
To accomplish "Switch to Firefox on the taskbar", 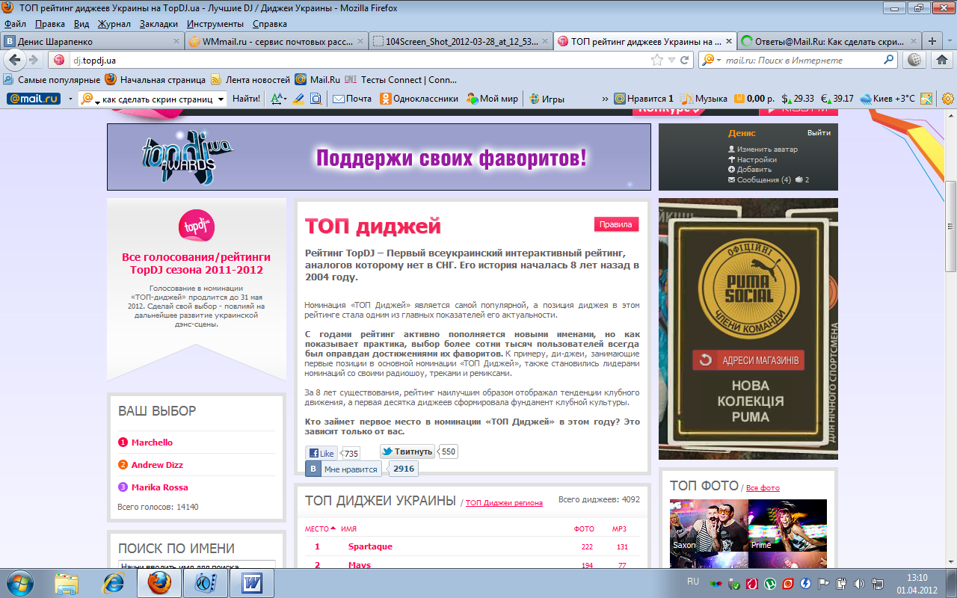I will (x=159, y=582).
